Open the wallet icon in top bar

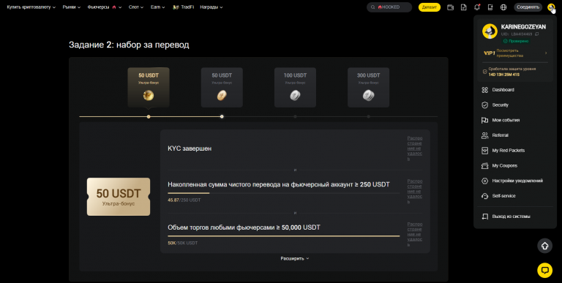(451, 7)
